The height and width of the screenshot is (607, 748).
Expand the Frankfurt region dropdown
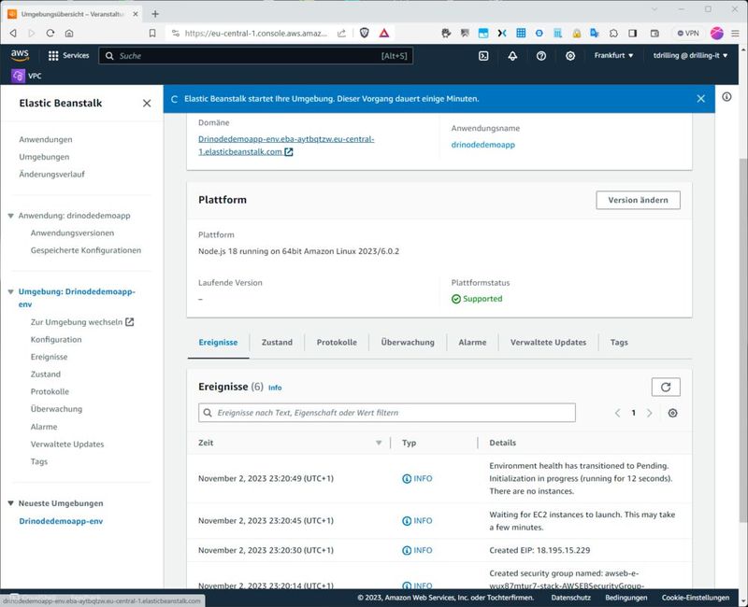tap(613, 56)
